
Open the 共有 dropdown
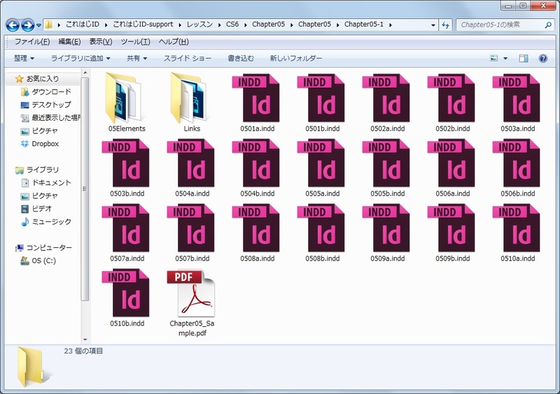coord(136,58)
